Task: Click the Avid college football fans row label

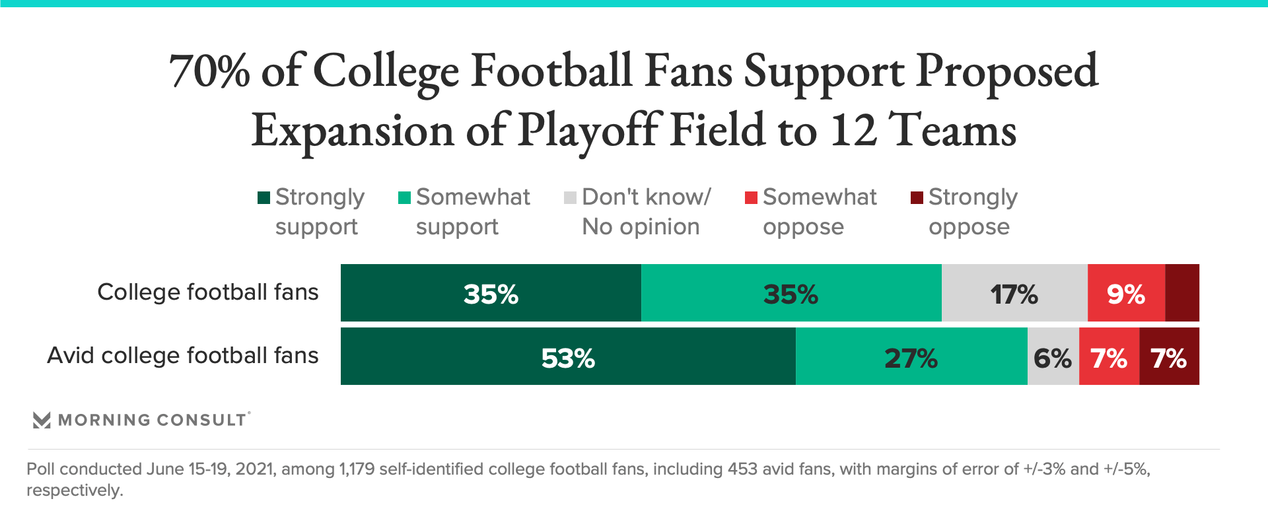Action: [x=183, y=356]
